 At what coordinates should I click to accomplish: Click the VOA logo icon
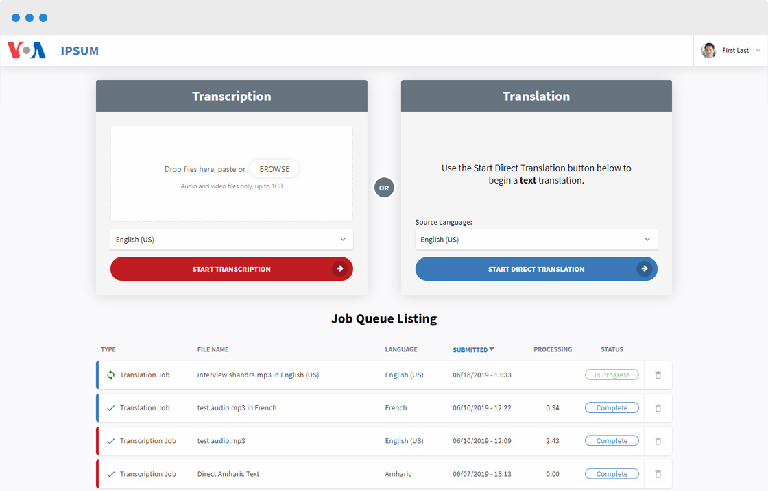[x=27, y=51]
